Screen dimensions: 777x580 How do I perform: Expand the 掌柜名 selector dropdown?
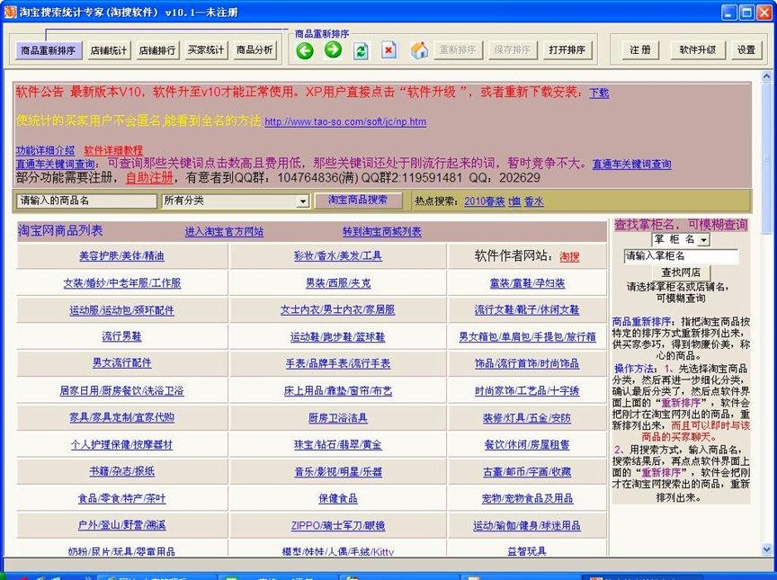coord(703,240)
